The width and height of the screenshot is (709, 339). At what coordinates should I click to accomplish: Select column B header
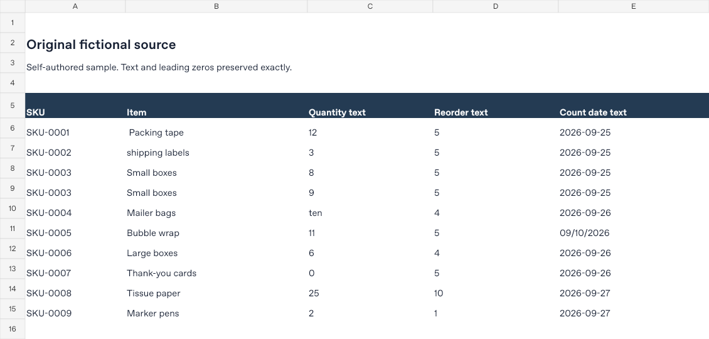(x=216, y=6)
